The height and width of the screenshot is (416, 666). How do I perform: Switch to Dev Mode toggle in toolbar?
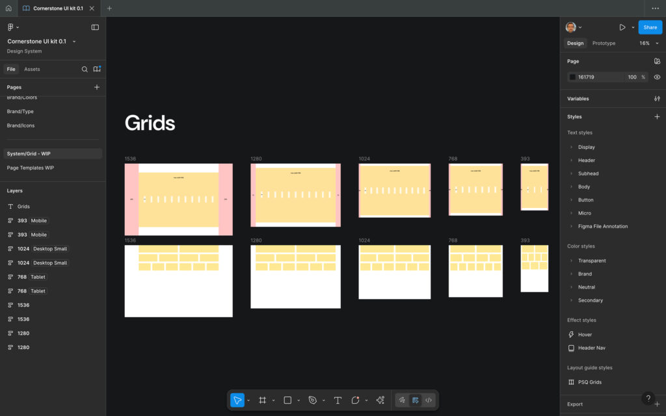click(429, 400)
